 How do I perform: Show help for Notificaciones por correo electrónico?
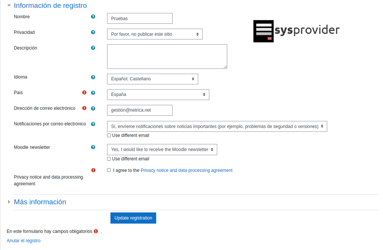click(93, 124)
